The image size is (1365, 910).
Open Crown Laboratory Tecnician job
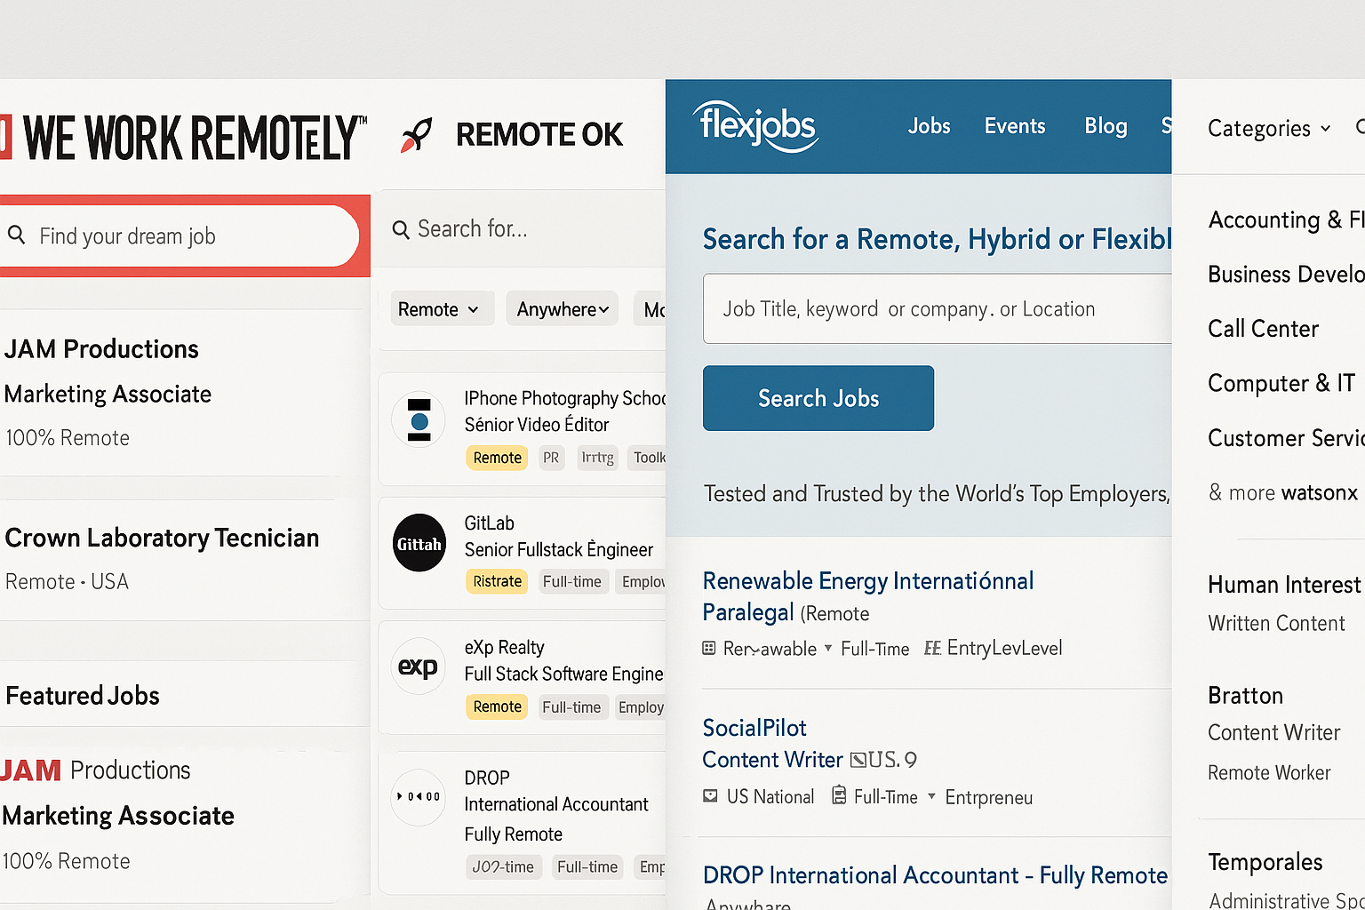[162, 538]
